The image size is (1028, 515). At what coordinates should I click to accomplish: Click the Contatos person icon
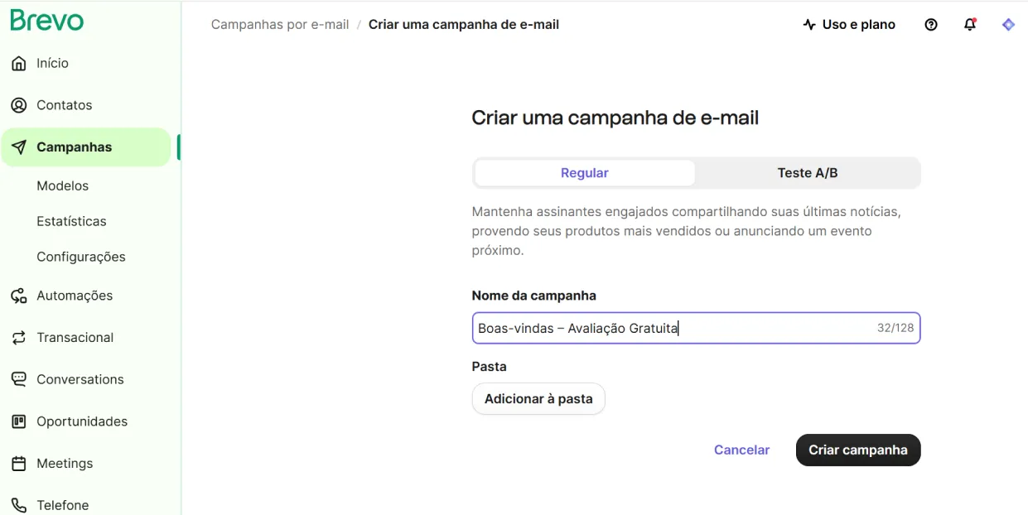tap(19, 105)
